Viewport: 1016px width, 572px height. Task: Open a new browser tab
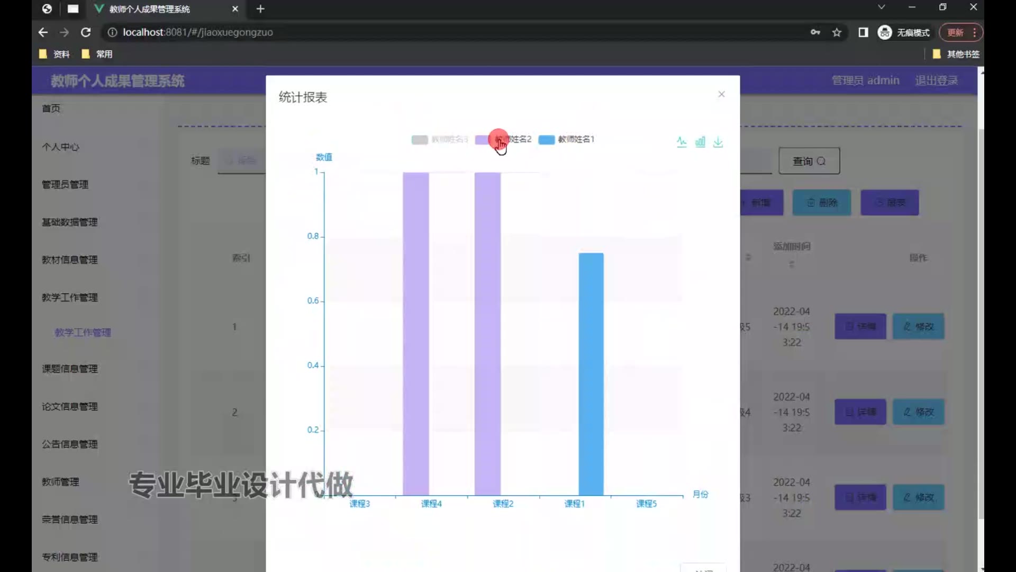pyautogui.click(x=260, y=9)
